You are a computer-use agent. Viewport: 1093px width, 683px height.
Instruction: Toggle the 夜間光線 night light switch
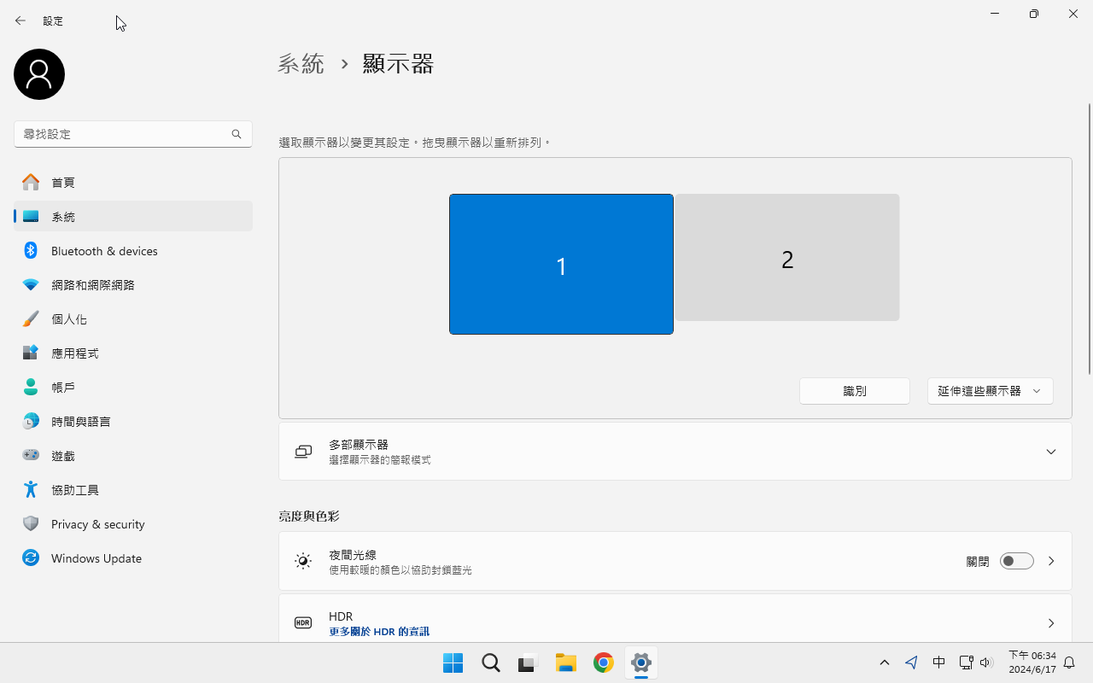[1016, 561]
